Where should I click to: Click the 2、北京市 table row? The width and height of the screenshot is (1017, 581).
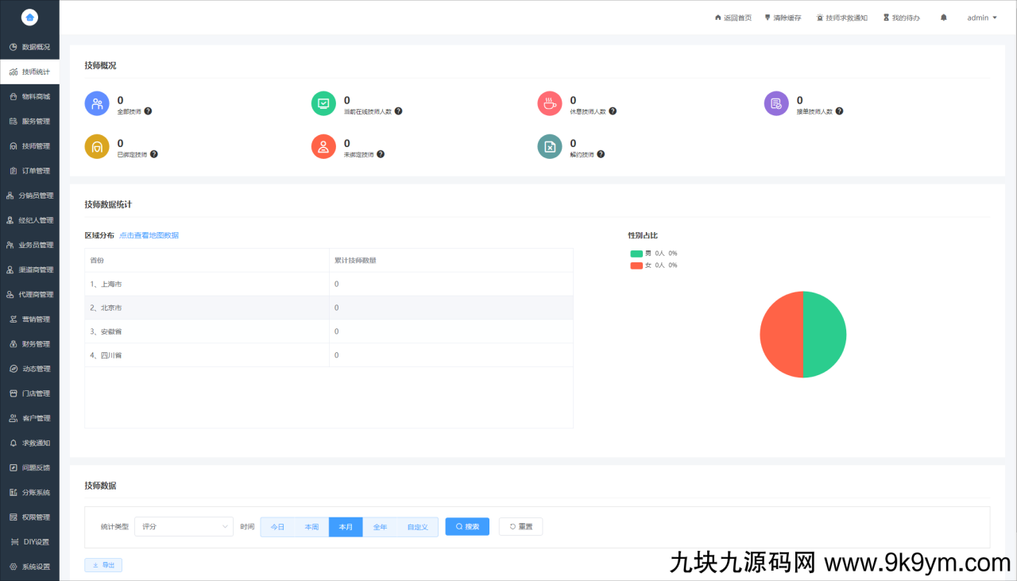click(329, 308)
